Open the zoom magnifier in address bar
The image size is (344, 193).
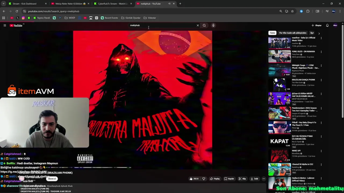pyautogui.click(x=281, y=11)
